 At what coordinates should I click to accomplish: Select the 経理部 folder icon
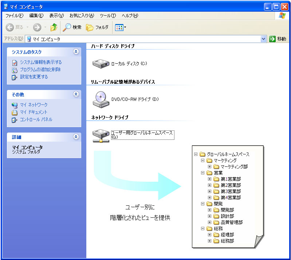tap(216, 235)
